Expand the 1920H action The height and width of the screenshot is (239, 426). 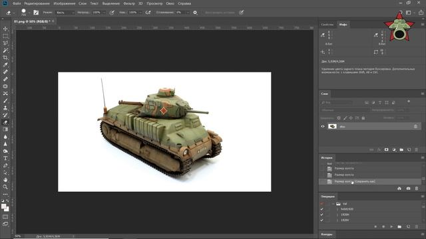click(337, 214)
